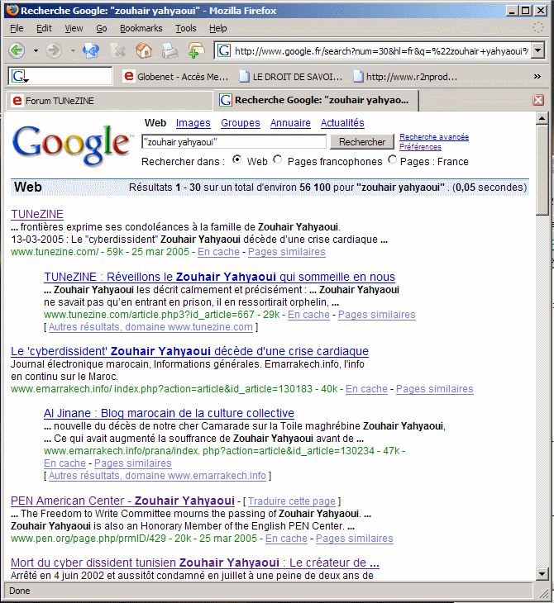This screenshot has height=603, width=554.
Task: Switch to Google Groupes search
Action: [x=241, y=123]
